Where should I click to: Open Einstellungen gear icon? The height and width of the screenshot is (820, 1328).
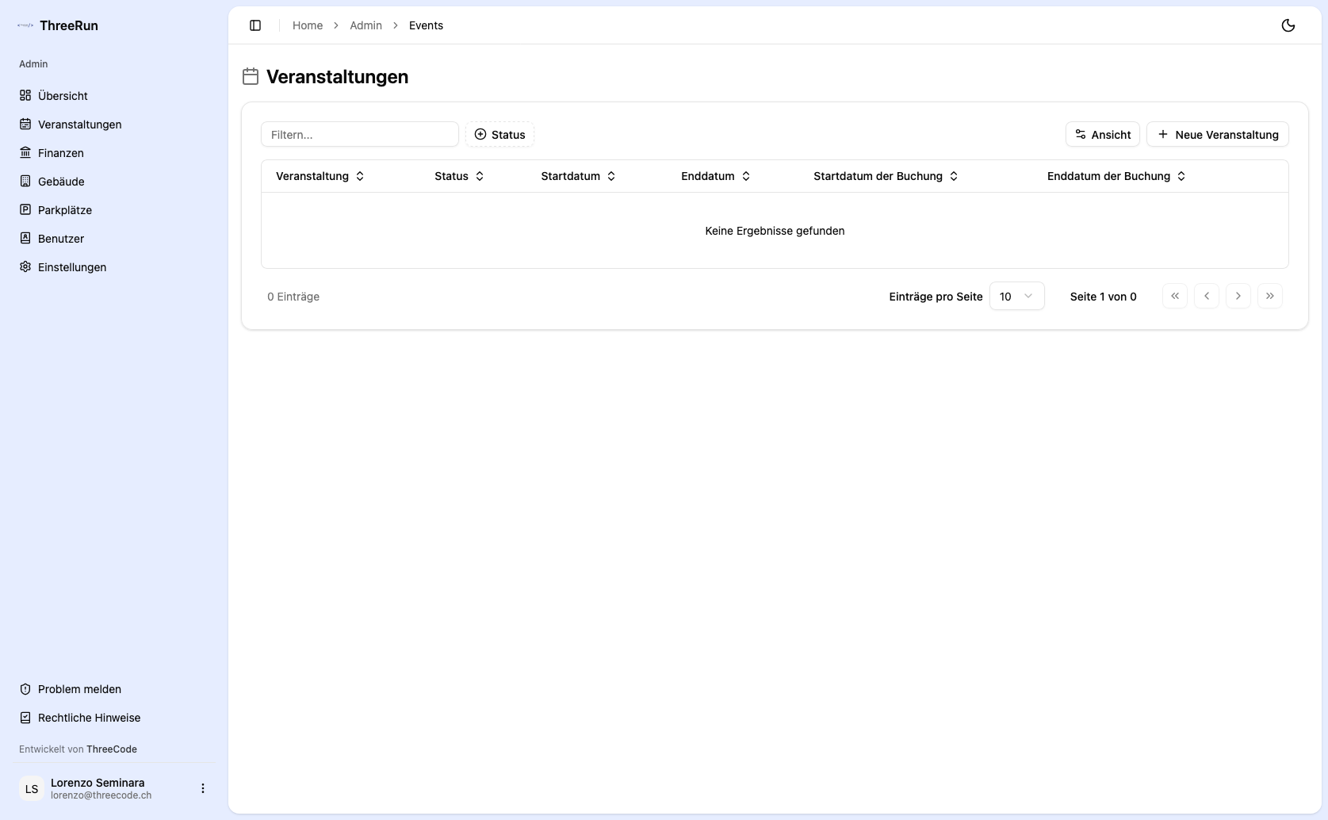point(25,267)
